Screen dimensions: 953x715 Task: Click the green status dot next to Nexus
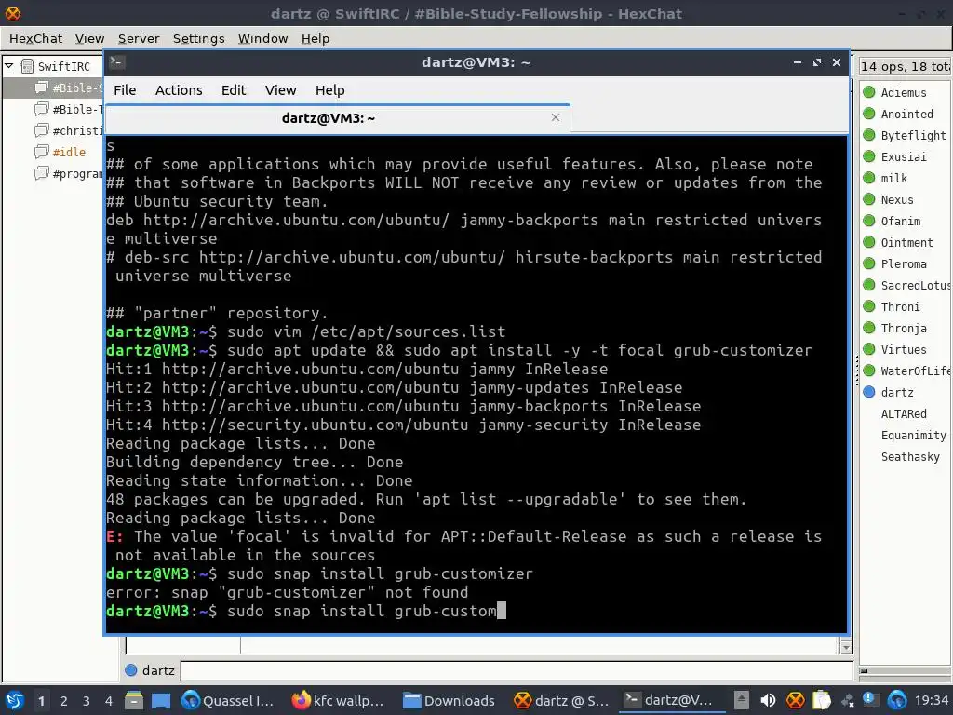868,199
